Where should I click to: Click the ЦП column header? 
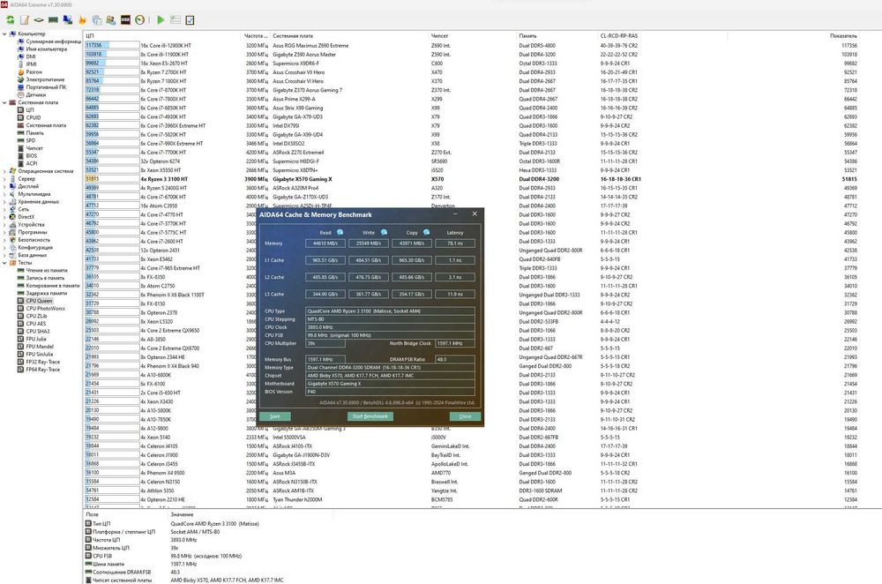[162, 36]
